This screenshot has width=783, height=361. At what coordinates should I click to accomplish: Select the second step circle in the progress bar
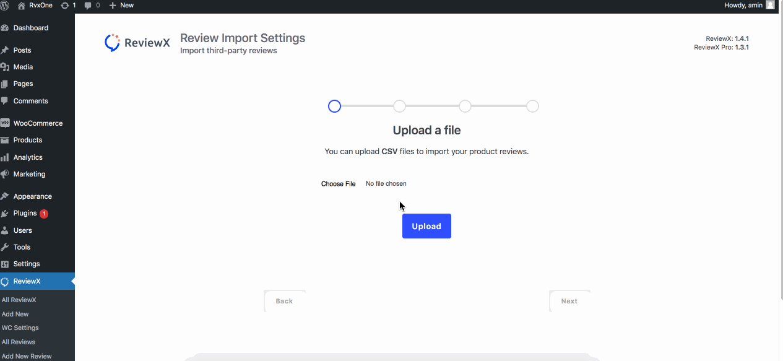[x=400, y=107]
